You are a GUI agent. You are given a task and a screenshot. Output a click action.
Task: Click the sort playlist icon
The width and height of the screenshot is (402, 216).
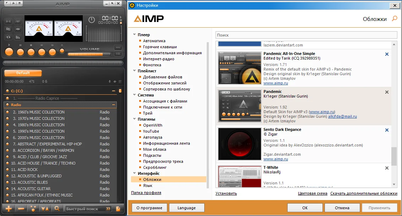[x=45, y=209]
